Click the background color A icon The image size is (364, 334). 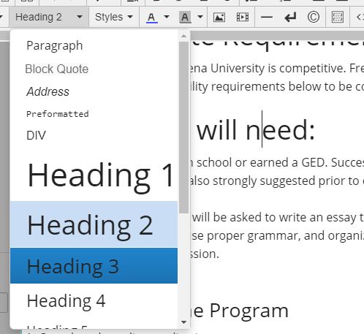[x=185, y=18]
